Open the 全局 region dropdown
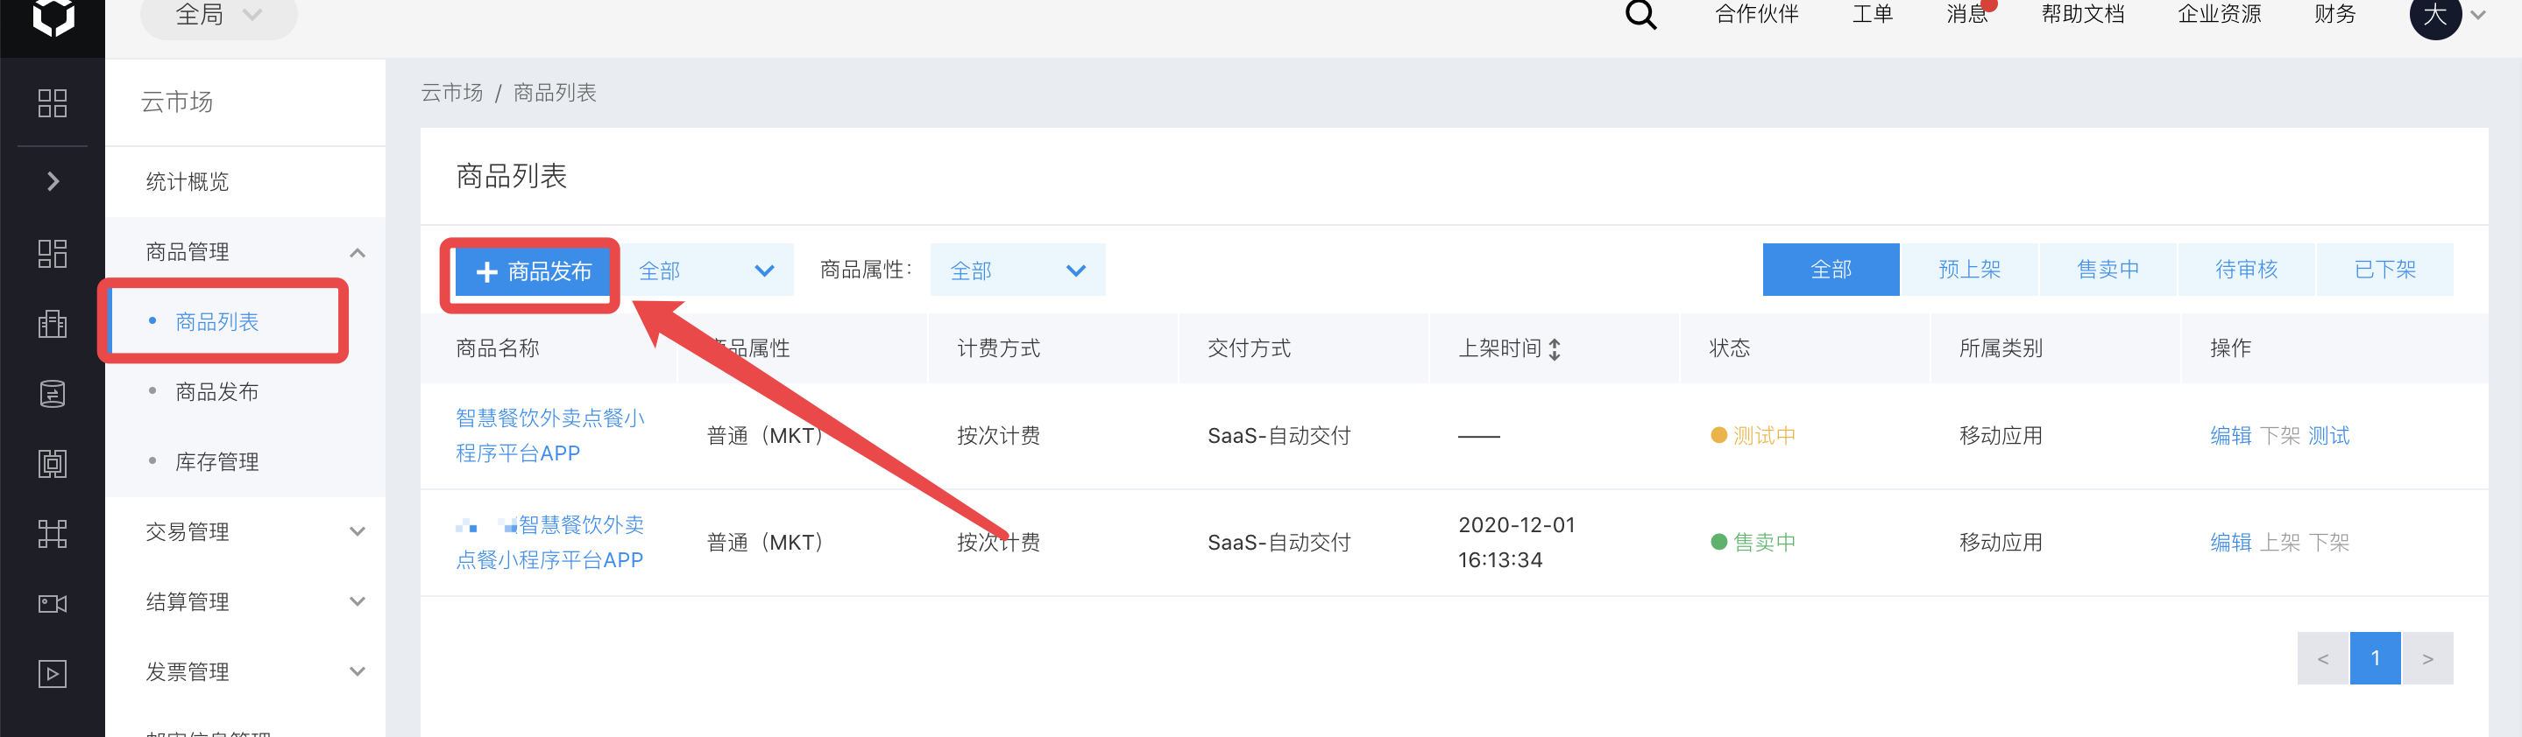This screenshot has height=737, width=2522. pos(218,16)
